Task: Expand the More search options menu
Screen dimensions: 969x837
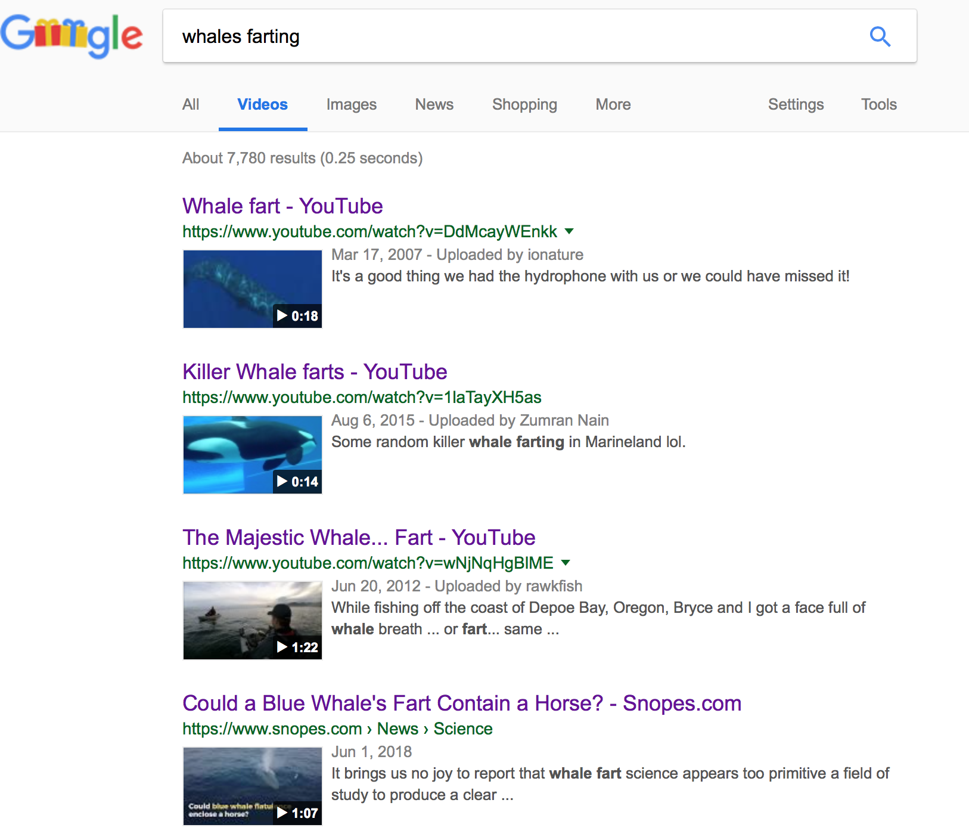Action: click(613, 104)
